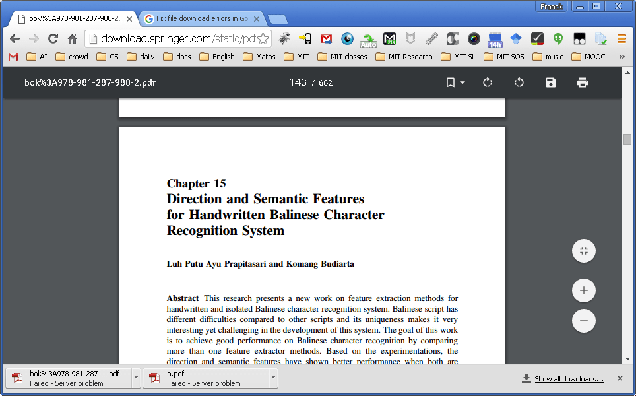Switch to the Fix file download errors tab
The width and height of the screenshot is (636, 396).
[202, 18]
